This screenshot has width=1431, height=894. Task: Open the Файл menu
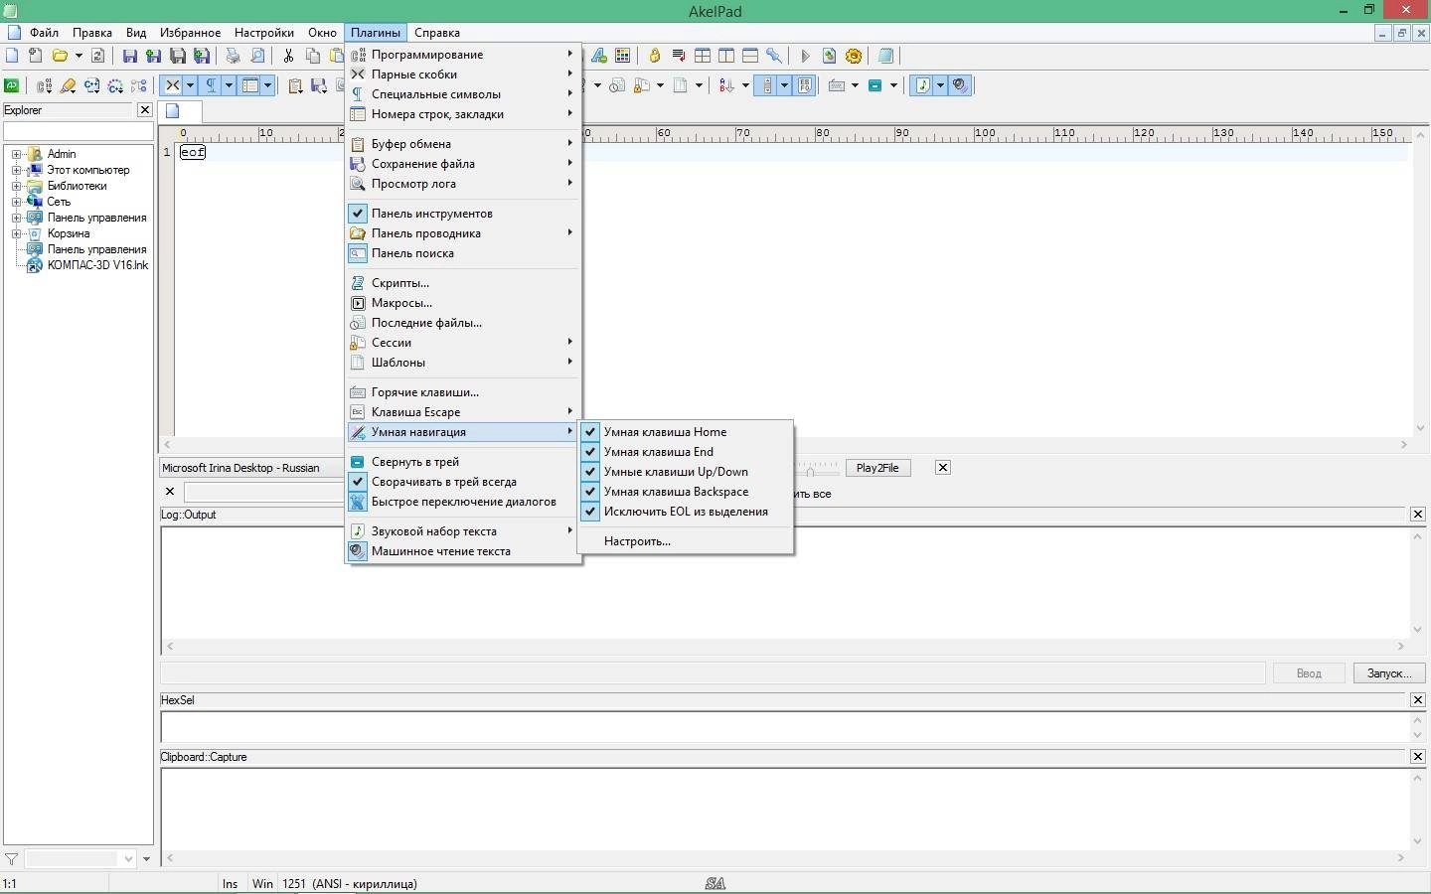coord(44,33)
